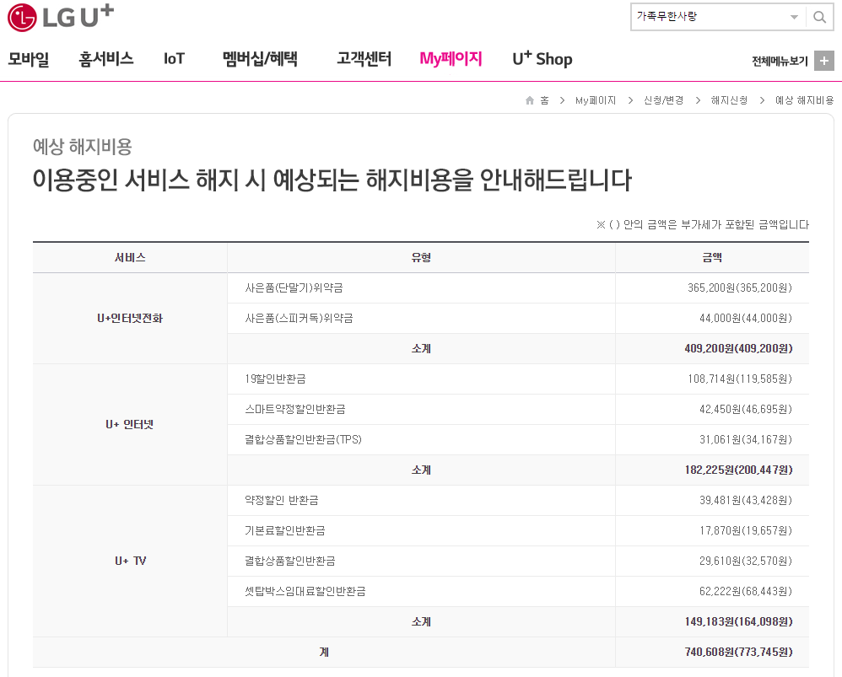
Task: Click My페이지 in the breadcrumb trail
Action: click(x=596, y=100)
